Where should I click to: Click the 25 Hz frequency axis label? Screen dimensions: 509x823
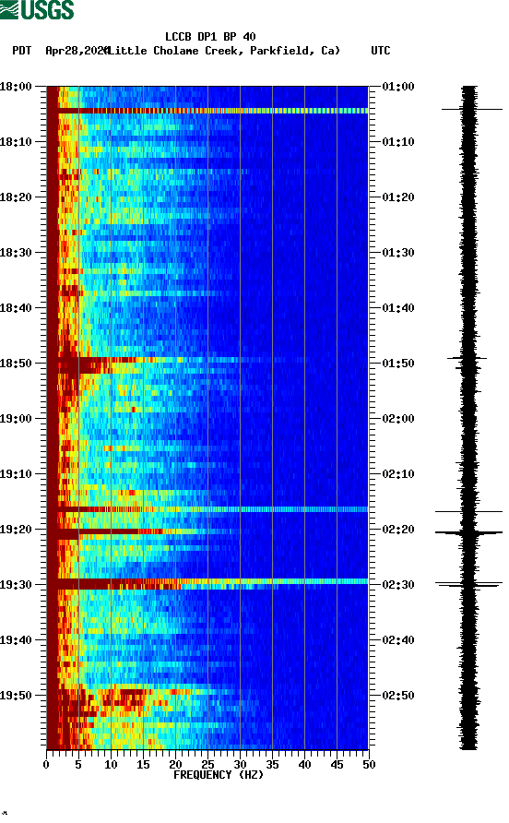tap(207, 764)
